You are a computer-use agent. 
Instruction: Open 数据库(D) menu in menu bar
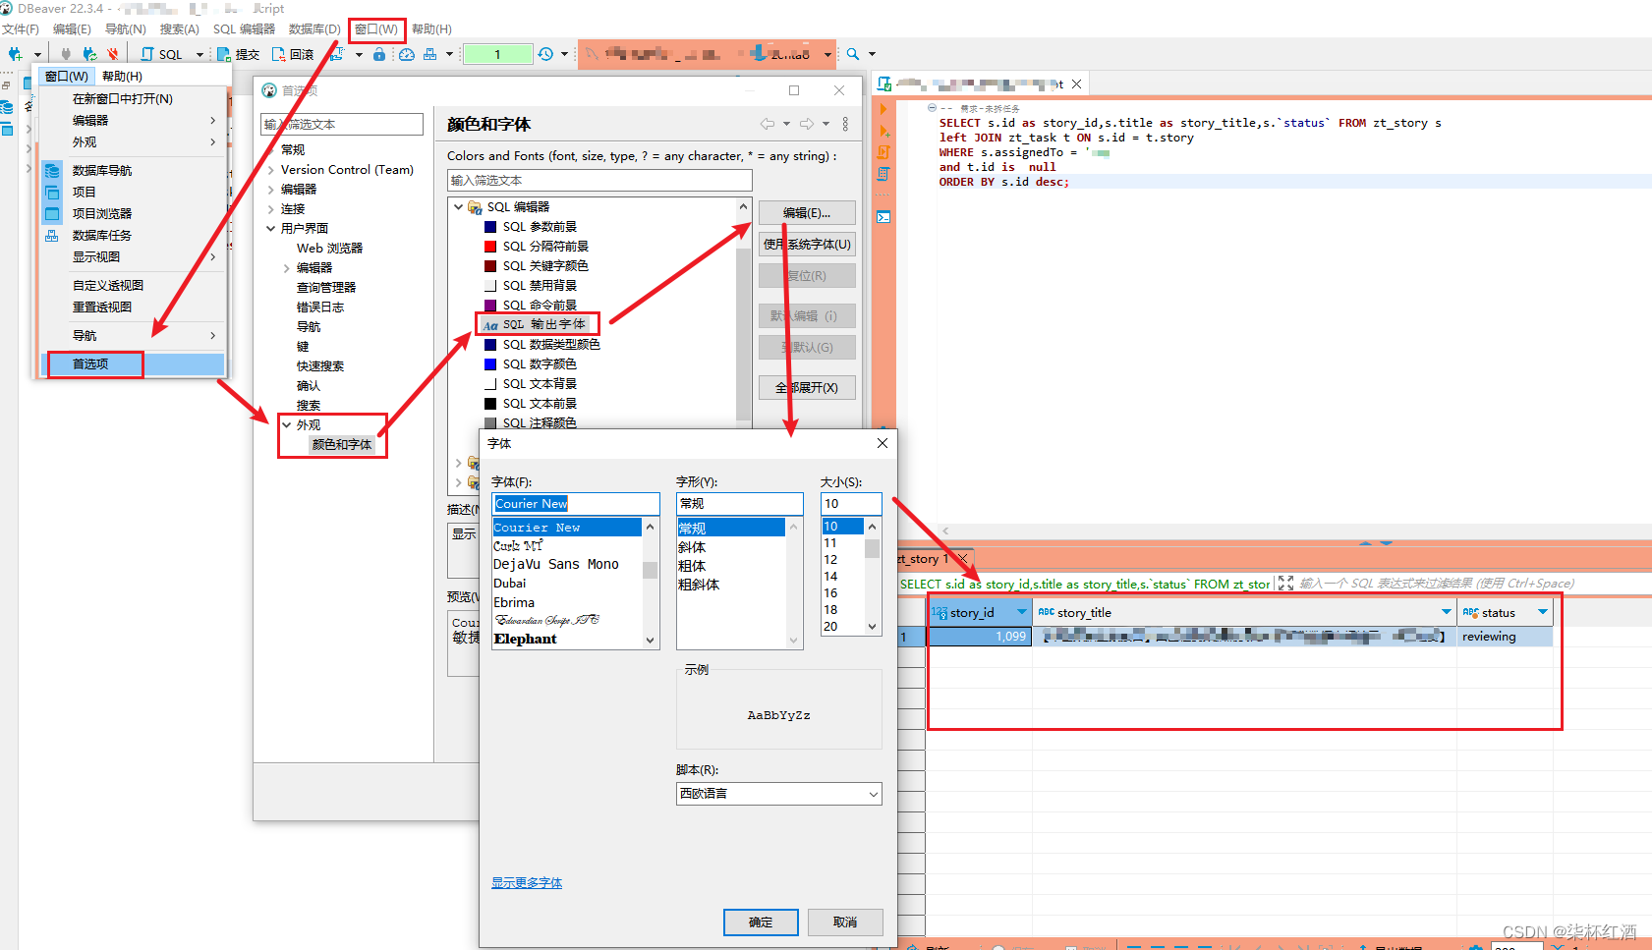314,29
